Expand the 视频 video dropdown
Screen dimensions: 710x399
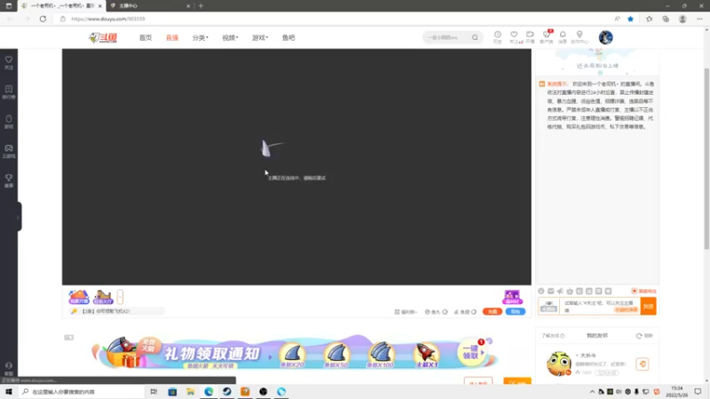click(x=230, y=37)
